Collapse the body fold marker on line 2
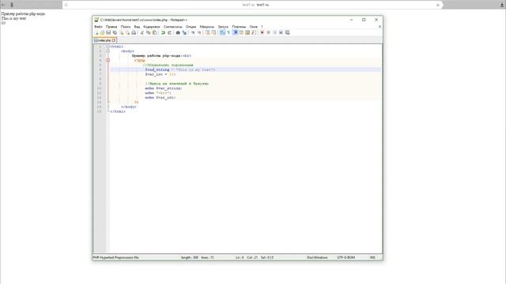 pyautogui.click(x=108, y=51)
